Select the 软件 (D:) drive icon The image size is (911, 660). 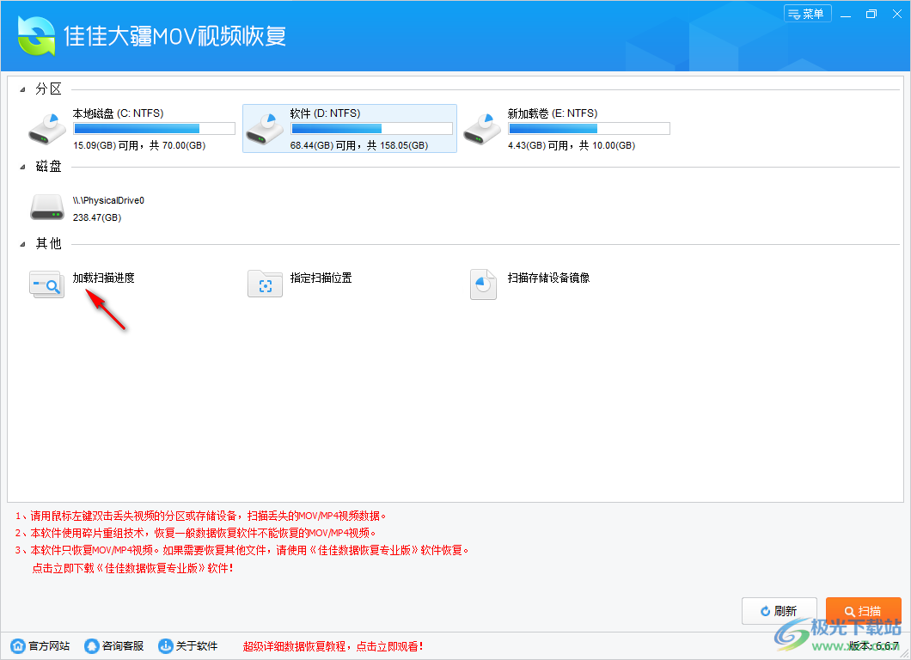(266, 127)
